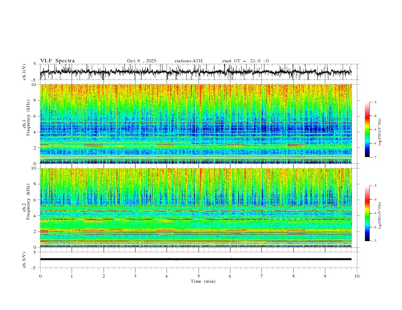Viewport: 402px width, 310px height.
Task: Click the time axis tick label "6"
Action: click(x=230, y=276)
